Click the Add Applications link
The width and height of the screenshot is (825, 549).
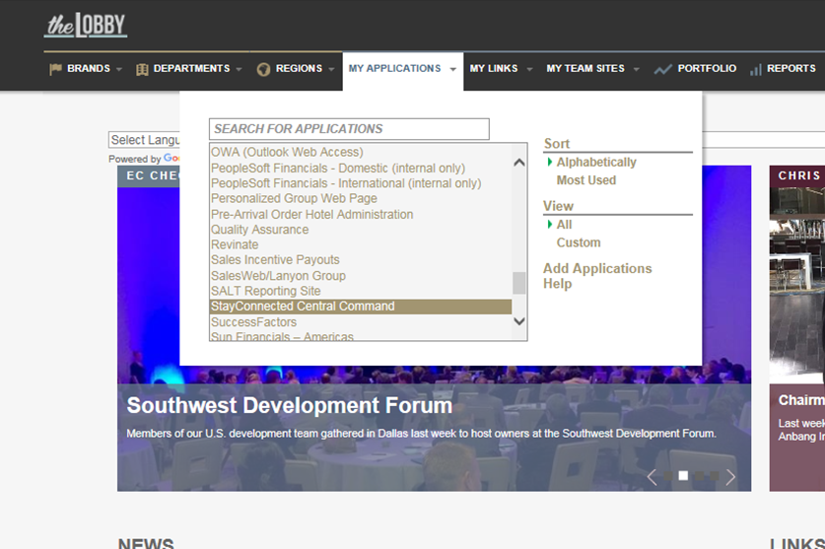click(x=597, y=268)
